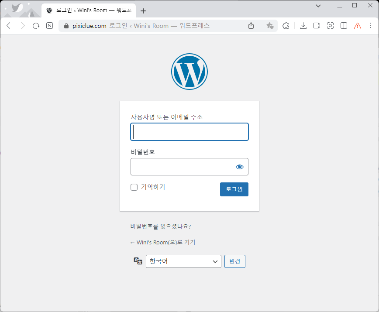Image resolution: width=379 pixels, height=312 pixels.
Task: Click the bird icon at the window's top left
Action: click(17, 7)
